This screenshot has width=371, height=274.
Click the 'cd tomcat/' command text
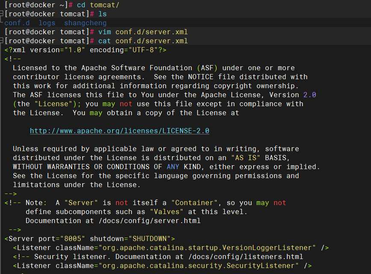[x=98, y=5]
